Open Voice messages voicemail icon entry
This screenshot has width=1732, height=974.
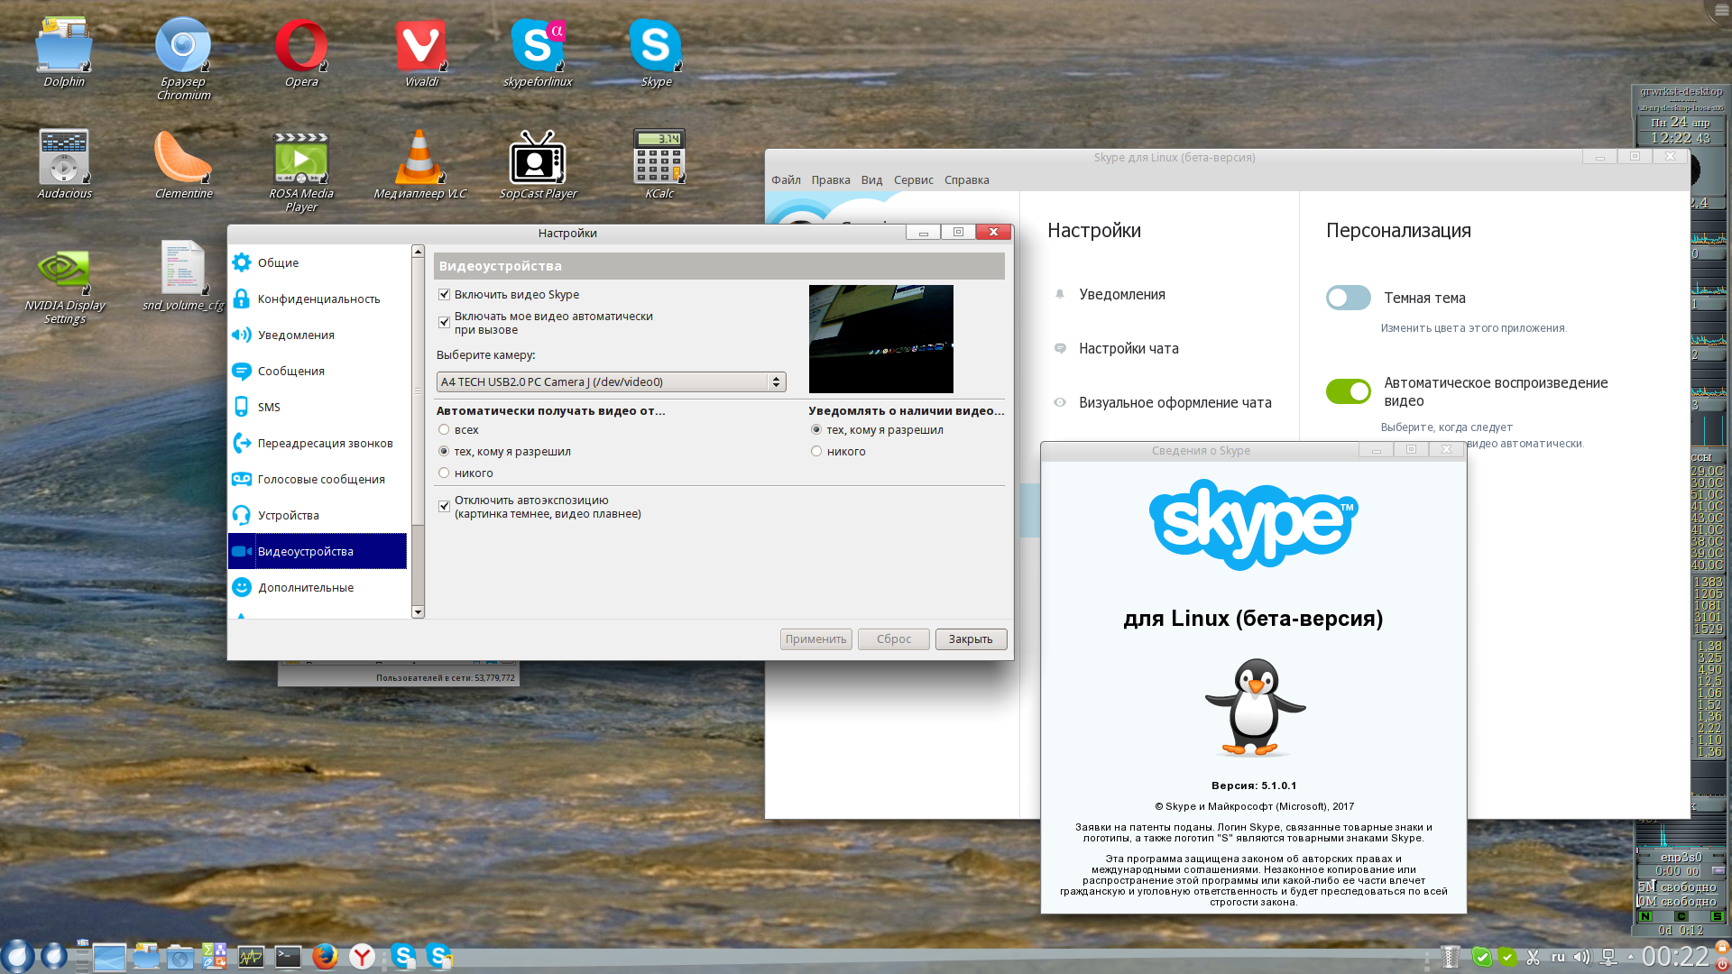[x=241, y=479]
